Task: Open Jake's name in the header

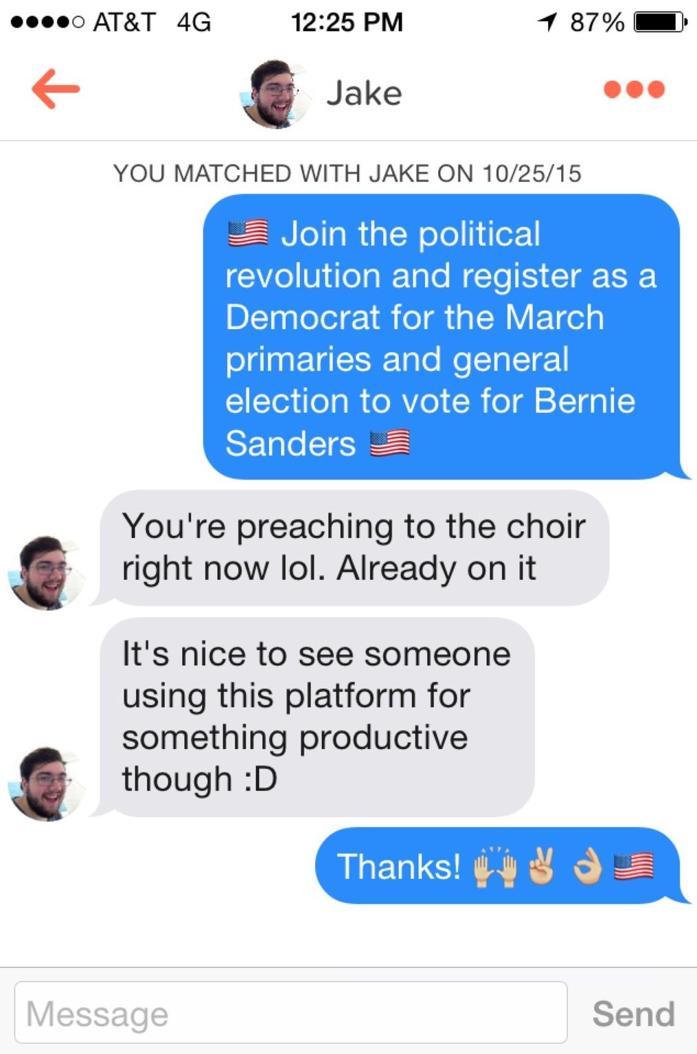Action: pyautogui.click(x=364, y=93)
